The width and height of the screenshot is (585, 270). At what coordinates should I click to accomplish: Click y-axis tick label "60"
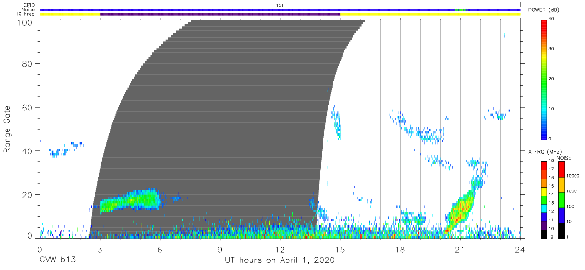[28, 107]
